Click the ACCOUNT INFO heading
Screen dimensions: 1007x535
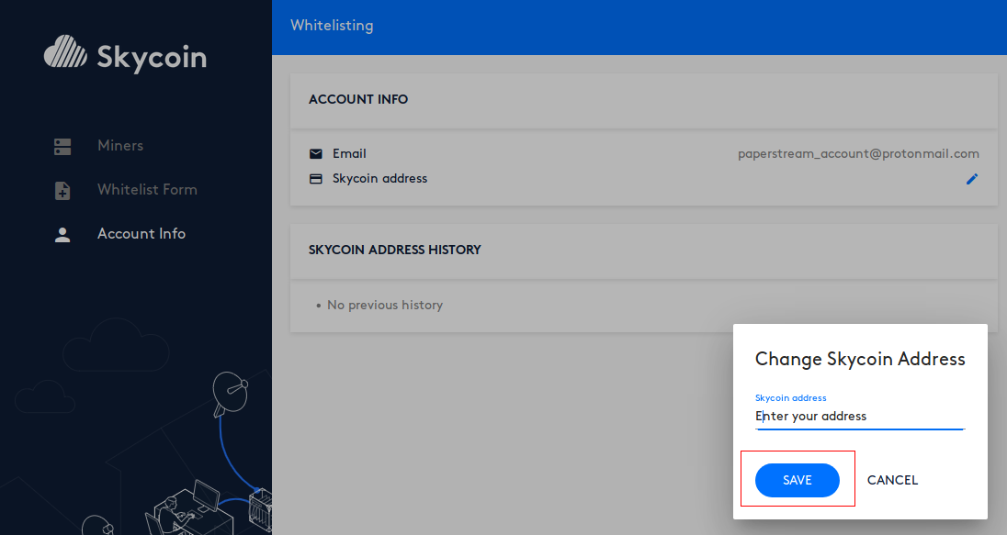tap(358, 99)
